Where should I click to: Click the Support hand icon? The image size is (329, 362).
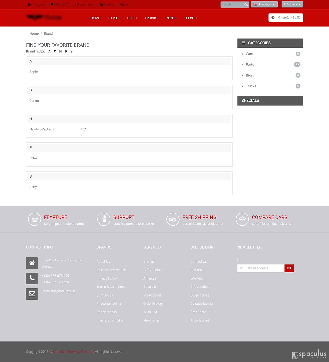[x=104, y=220]
